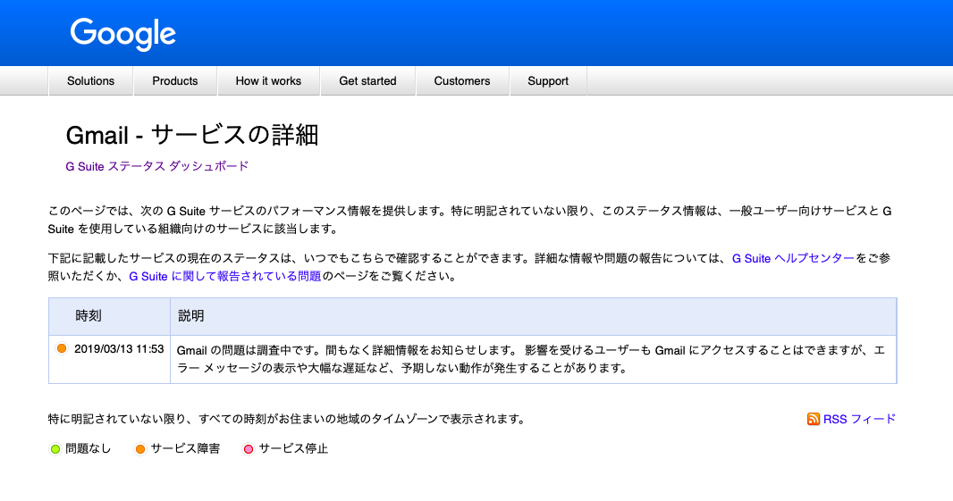This screenshot has width=953, height=501.
Task: Open the Customers navigation item
Action: pos(462,81)
